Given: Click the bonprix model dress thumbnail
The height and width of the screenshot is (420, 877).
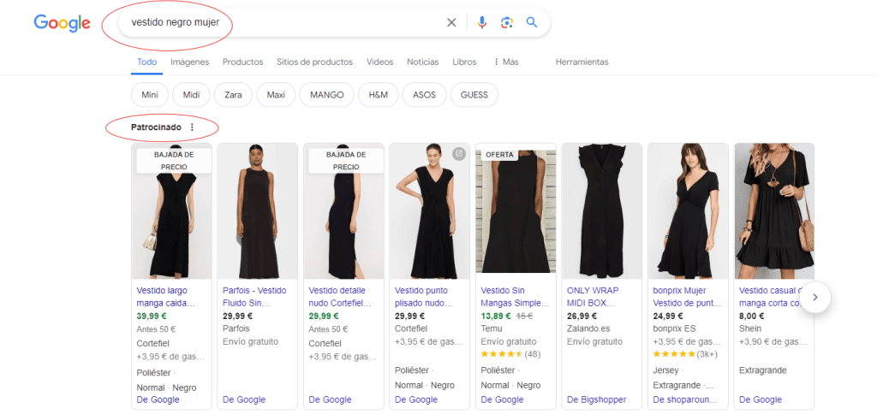Looking at the screenshot, I should pyautogui.click(x=688, y=211).
